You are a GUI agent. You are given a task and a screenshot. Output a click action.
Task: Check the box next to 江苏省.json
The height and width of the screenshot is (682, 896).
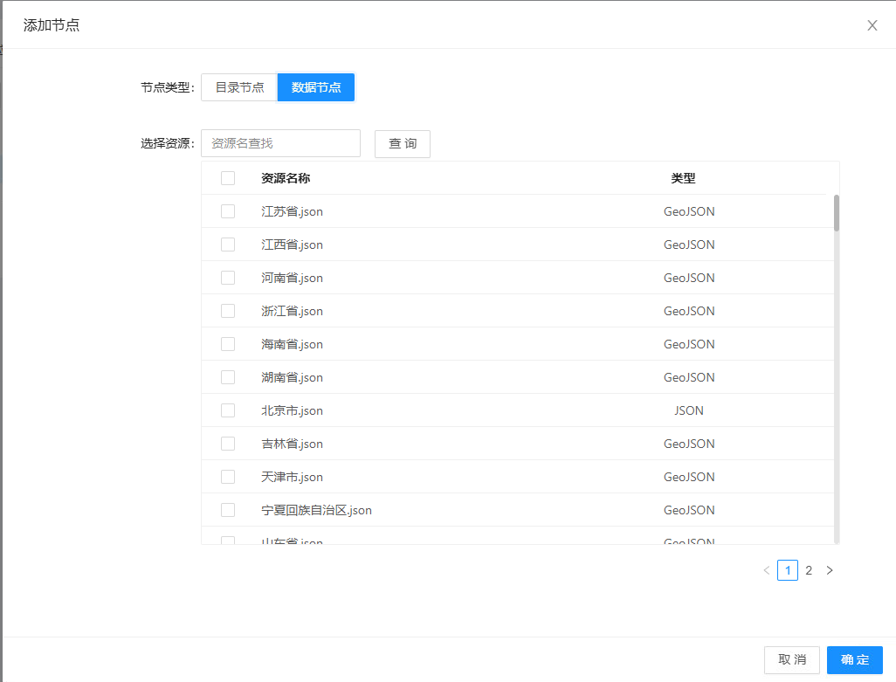pos(228,210)
